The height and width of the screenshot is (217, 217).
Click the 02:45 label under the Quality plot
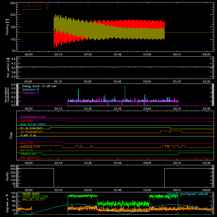(117, 190)
